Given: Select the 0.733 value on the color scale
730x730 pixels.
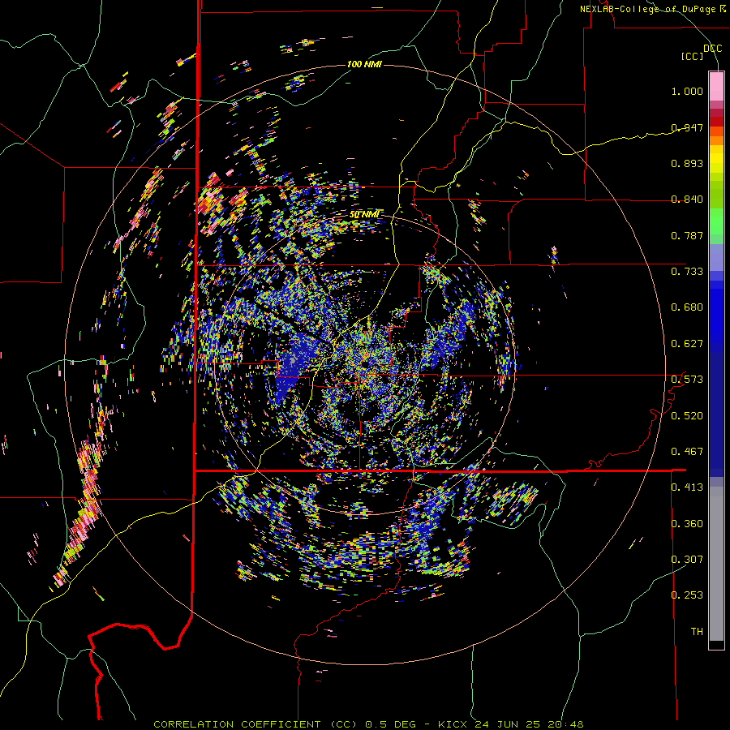Looking at the screenshot, I should 687,272.
